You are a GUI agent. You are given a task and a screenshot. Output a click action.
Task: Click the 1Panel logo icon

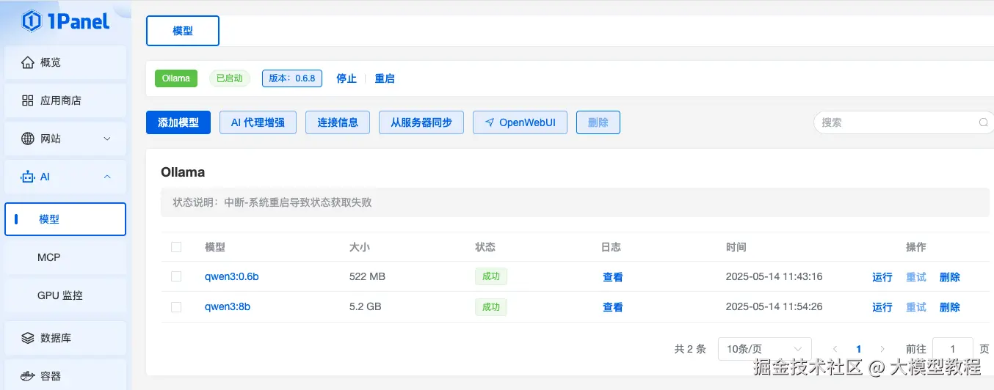(32, 21)
